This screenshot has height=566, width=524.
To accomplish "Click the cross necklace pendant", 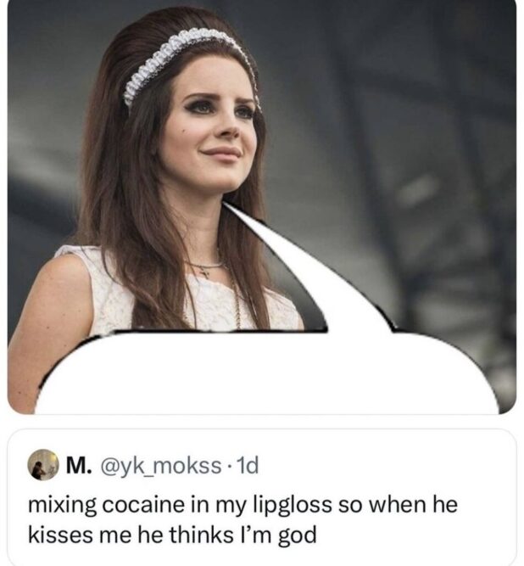I will pyautogui.click(x=205, y=273).
